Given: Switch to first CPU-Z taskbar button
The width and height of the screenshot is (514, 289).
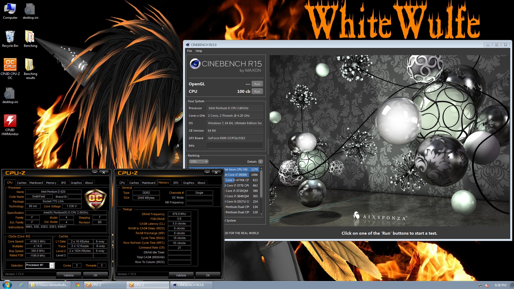Looking at the screenshot, I should (105, 285).
